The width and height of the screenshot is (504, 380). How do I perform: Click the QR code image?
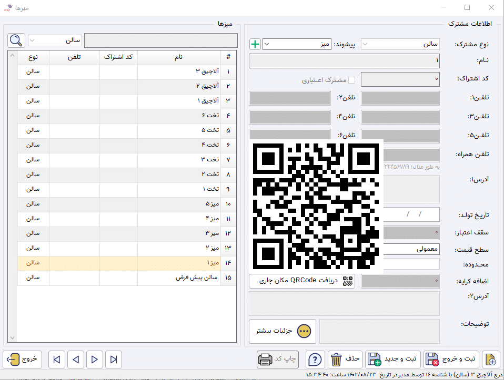coord(316,206)
